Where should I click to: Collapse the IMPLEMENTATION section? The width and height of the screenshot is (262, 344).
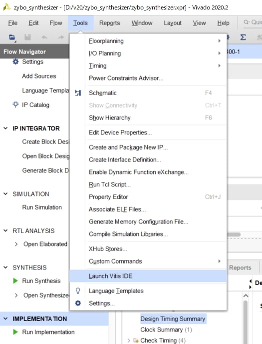(5, 318)
